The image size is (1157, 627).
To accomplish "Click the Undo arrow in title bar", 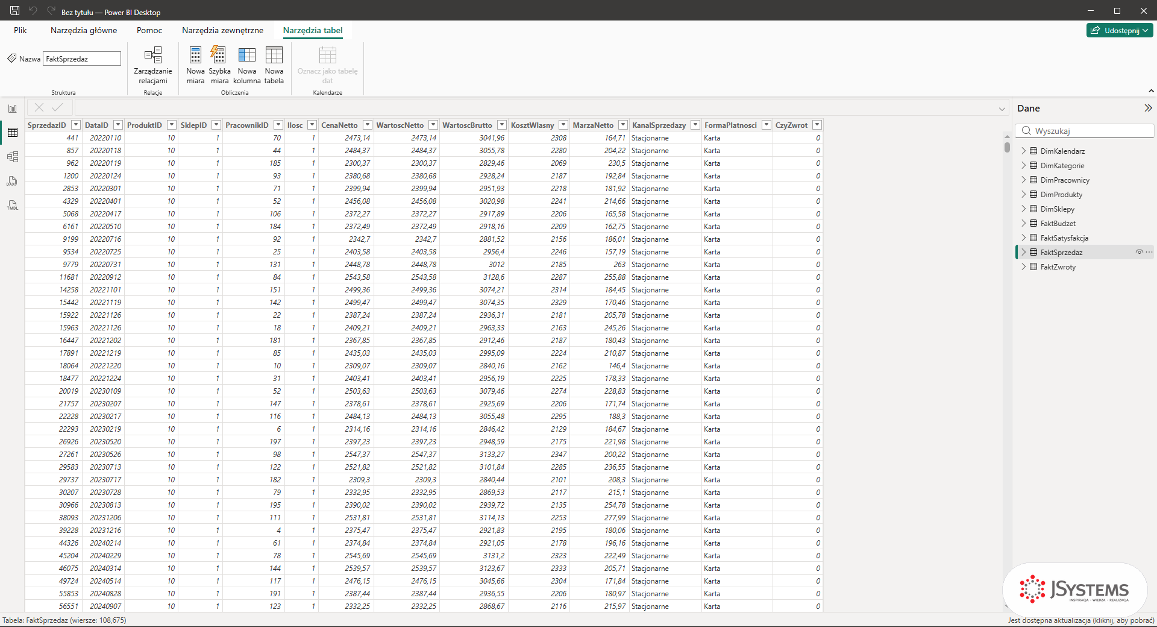I will pos(33,11).
